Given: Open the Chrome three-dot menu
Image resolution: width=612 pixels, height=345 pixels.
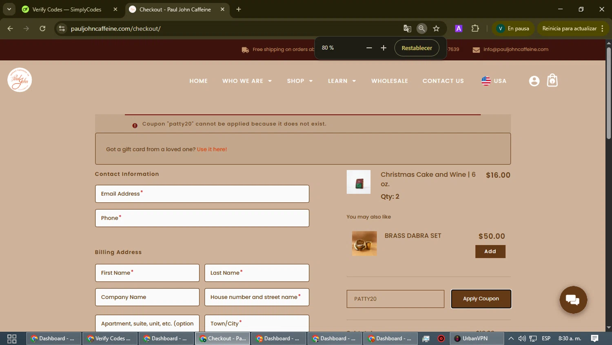Looking at the screenshot, I should pos(602,29).
